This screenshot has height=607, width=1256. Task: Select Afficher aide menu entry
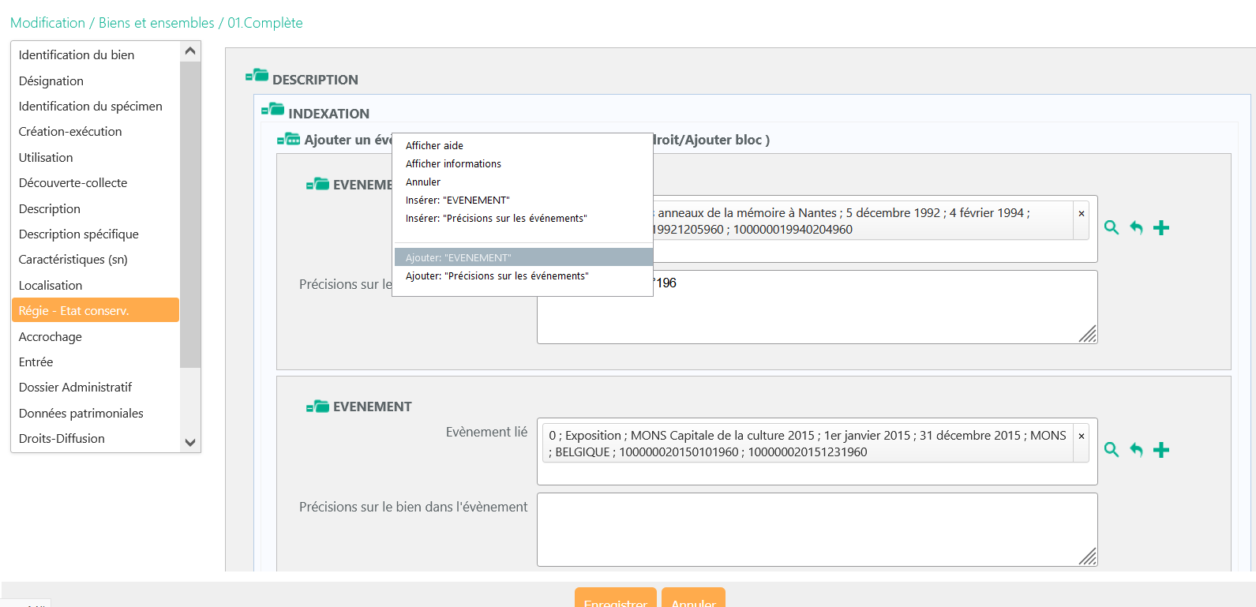point(434,146)
